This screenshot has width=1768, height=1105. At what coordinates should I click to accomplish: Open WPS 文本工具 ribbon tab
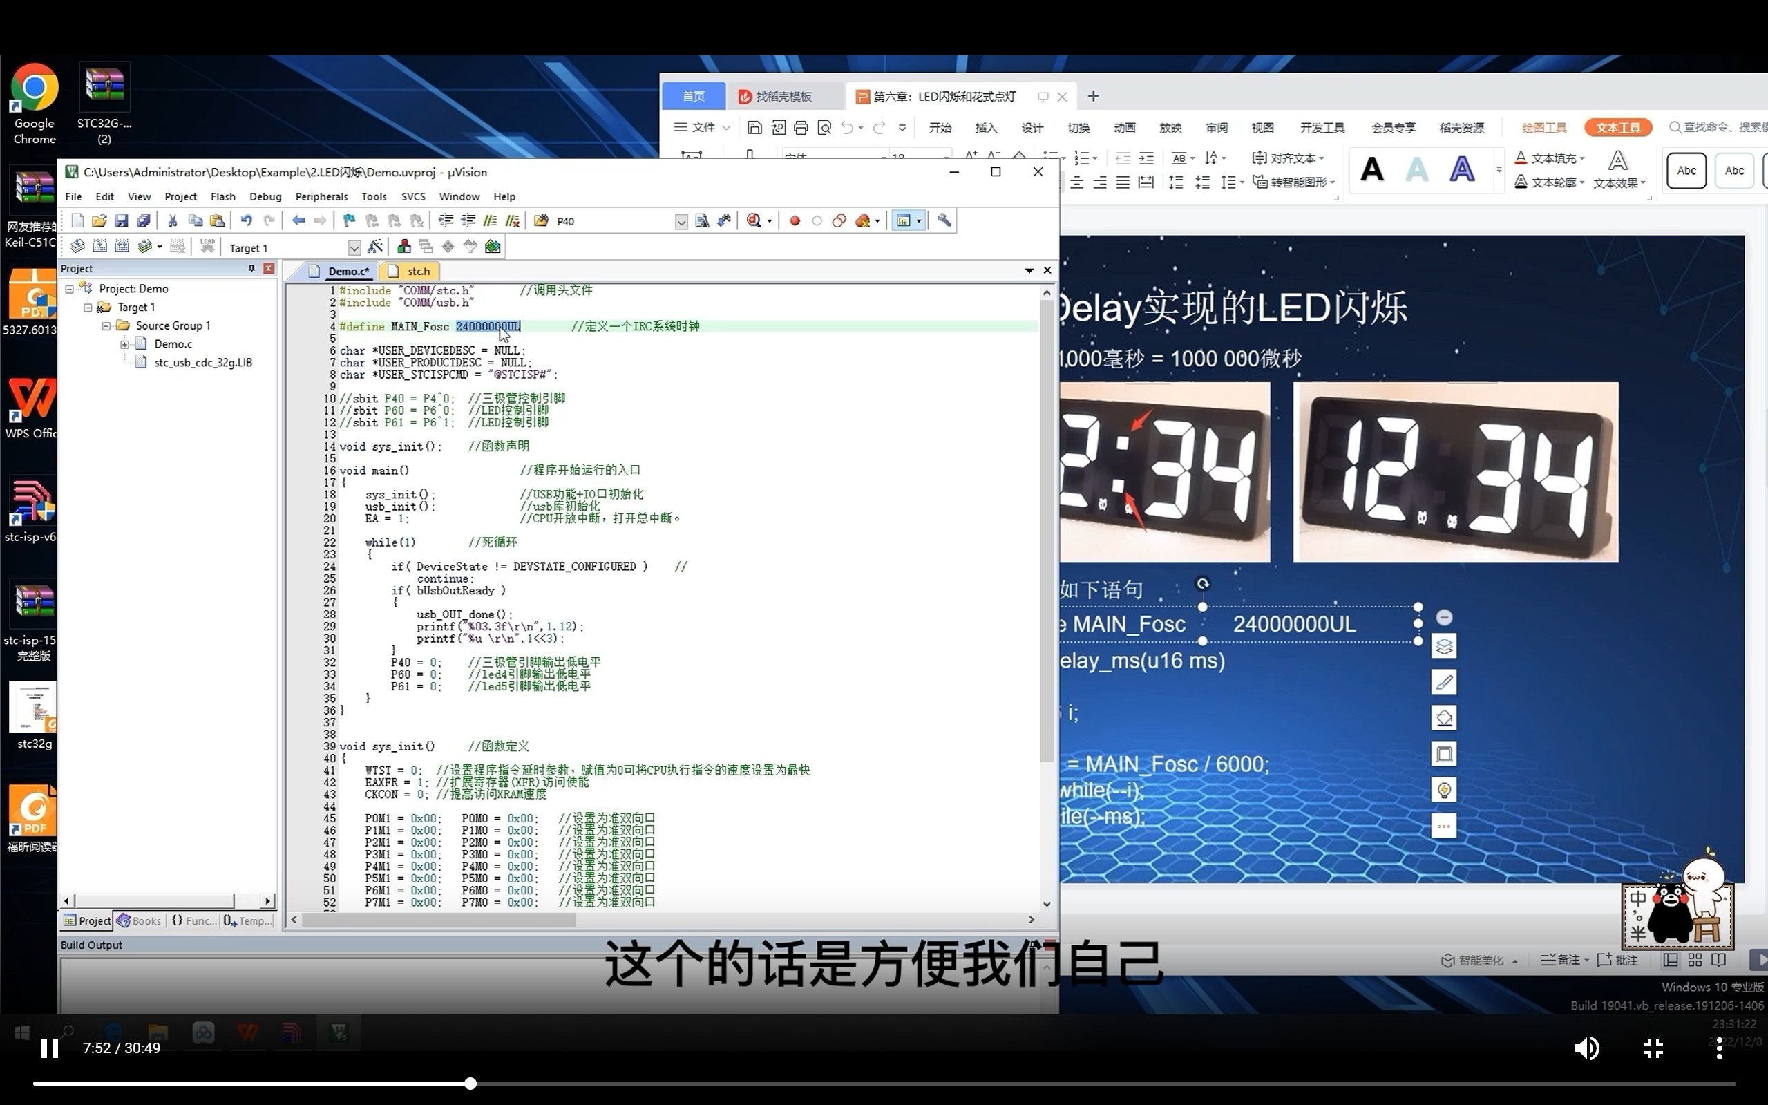(1618, 128)
